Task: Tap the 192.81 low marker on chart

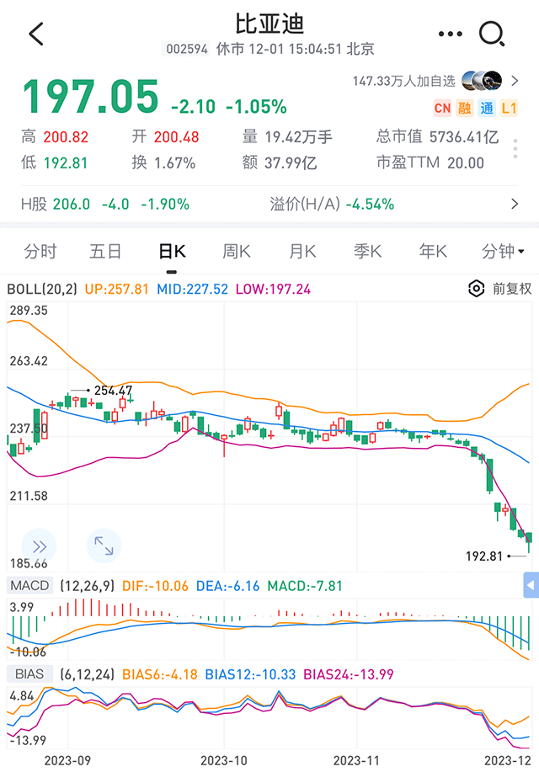Action: (483, 556)
